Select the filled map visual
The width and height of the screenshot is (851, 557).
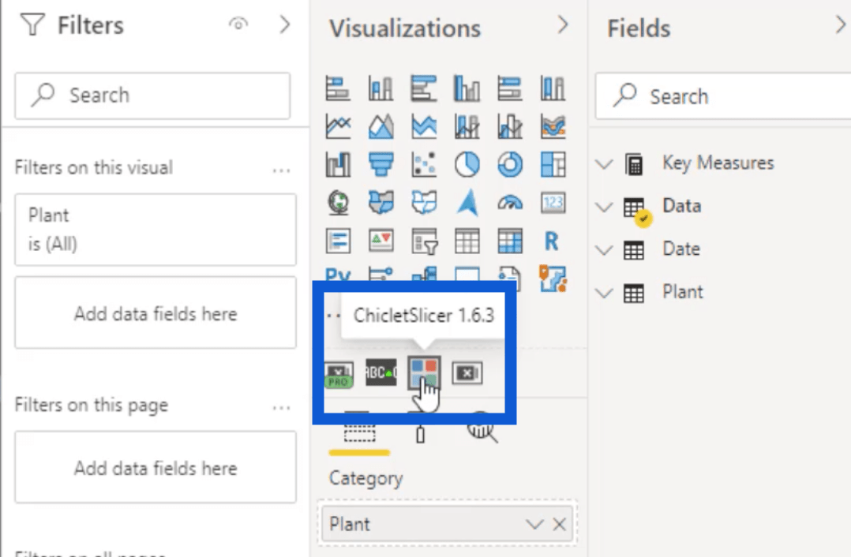[381, 203]
